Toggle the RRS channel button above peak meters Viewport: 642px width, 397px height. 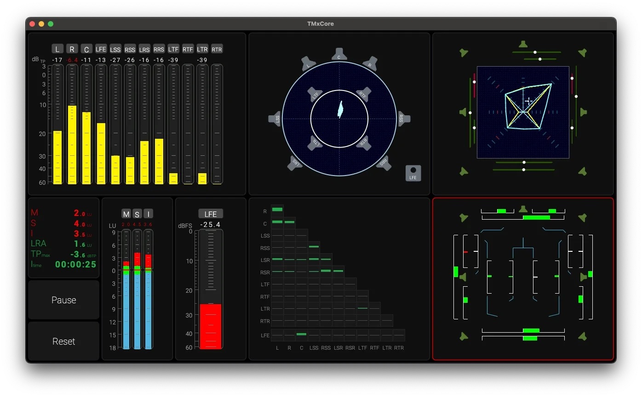(x=159, y=49)
